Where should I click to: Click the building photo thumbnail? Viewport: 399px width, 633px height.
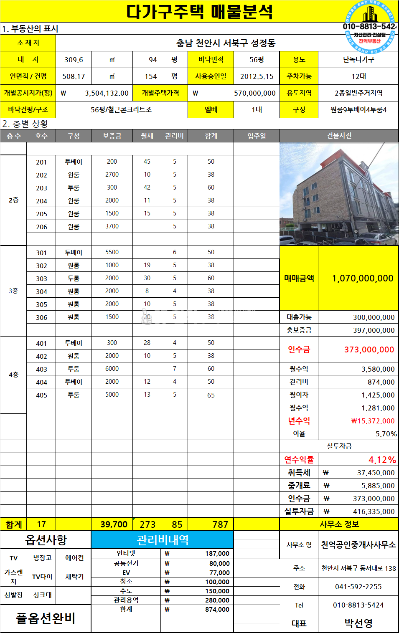[x=339, y=194]
